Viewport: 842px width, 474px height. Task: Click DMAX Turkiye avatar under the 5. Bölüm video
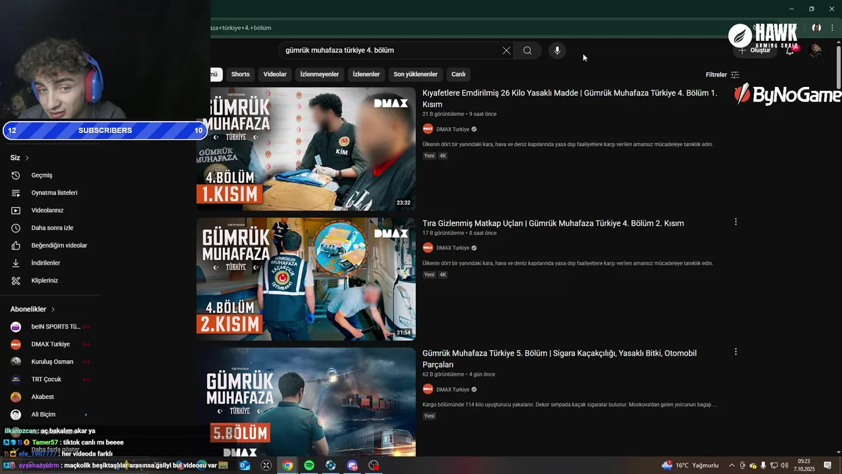(x=428, y=390)
